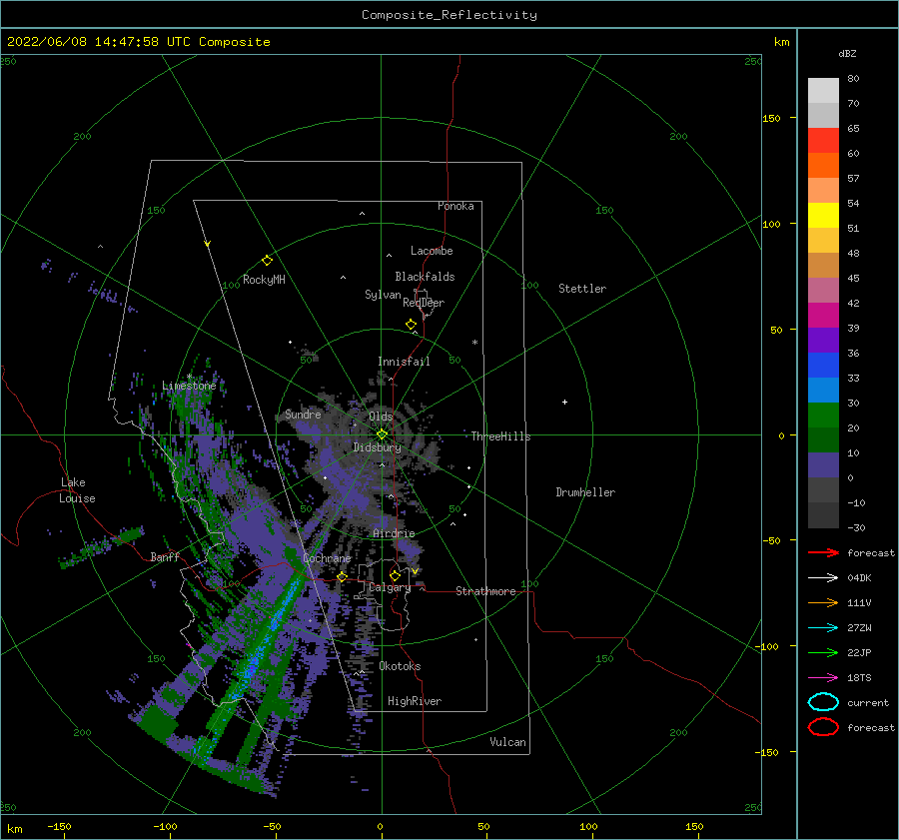Click the Okotoks city label
The width and height of the screenshot is (899, 840).
pyautogui.click(x=400, y=666)
